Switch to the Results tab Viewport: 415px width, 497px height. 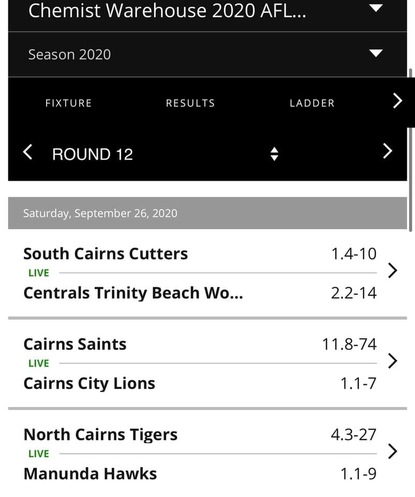coord(190,103)
